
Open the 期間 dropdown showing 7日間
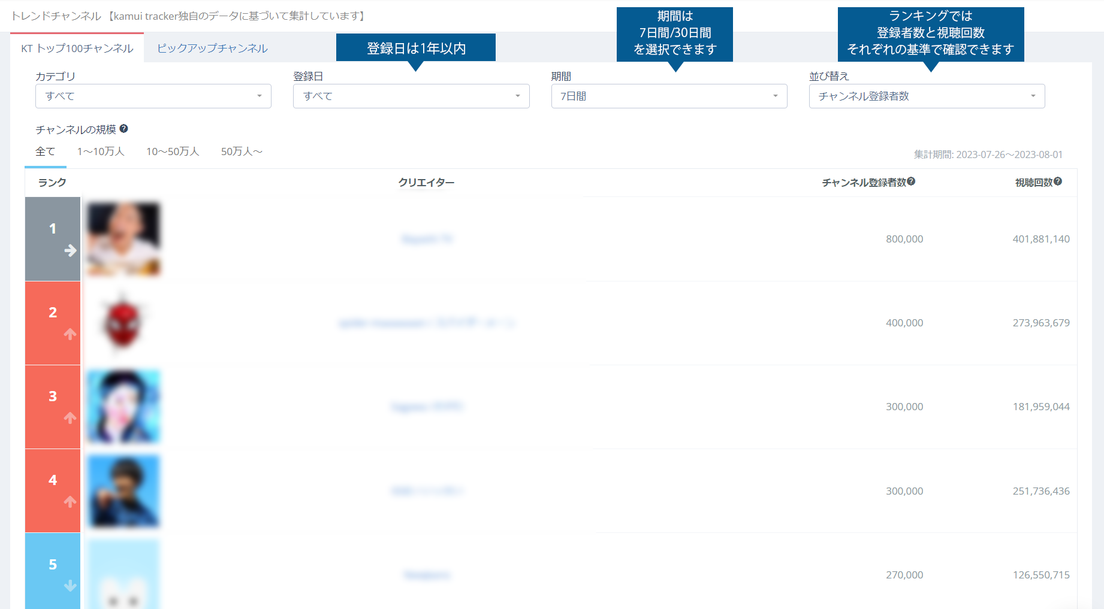pos(668,96)
